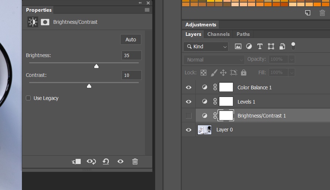The width and height of the screenshot is (330, 190).
Task: Hide the Levels 1 layer
Action: click(x=189, y=102)
